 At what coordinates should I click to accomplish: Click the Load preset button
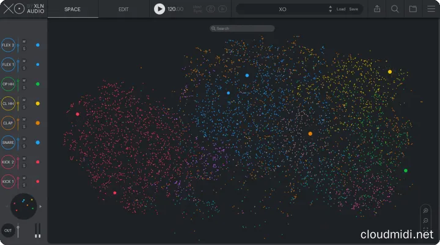pos(341,9)
